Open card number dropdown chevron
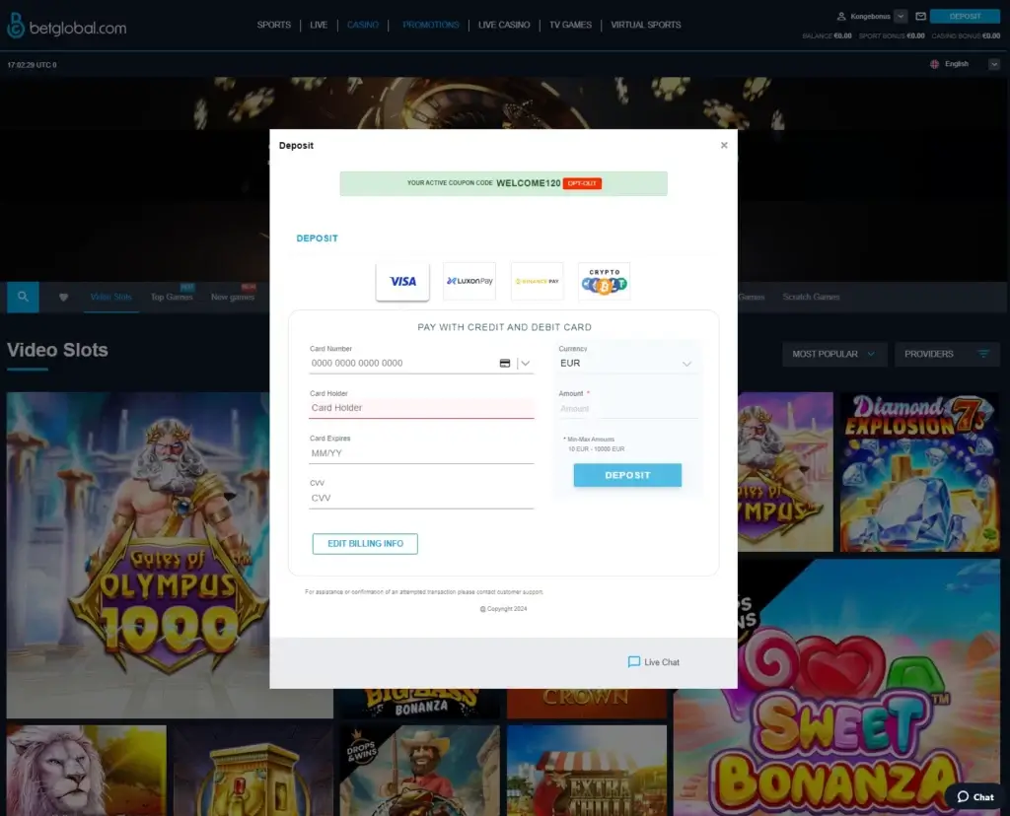This screenshot has height=816, width=1010. click(526, 364)
